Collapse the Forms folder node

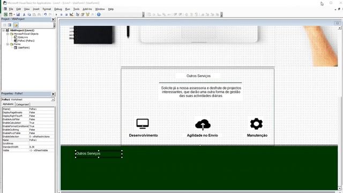pos(8,44)
